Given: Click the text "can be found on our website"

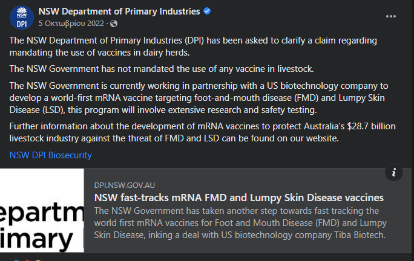Looking at the screenshot, I should point(280,138).
